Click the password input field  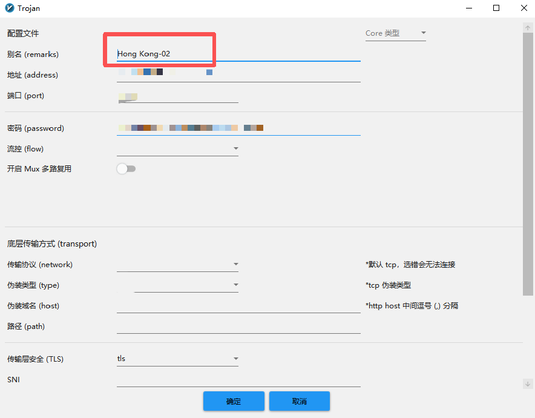coord(238,128)
